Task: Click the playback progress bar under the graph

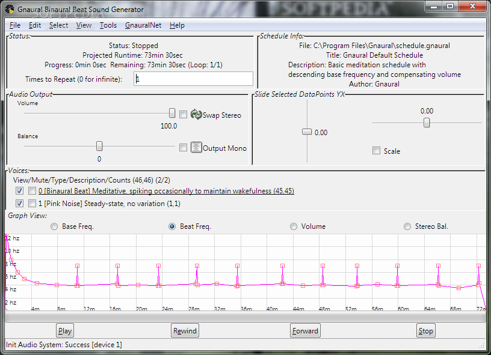Action: click(245, 318)
